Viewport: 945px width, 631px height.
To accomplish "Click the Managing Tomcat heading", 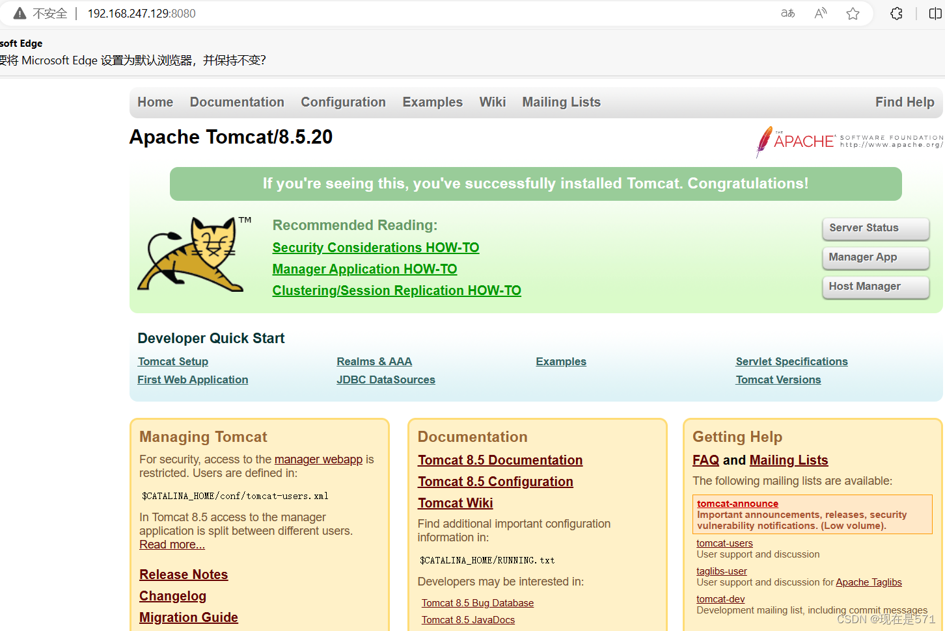I will pyautogui.click(x=203, y=437).
